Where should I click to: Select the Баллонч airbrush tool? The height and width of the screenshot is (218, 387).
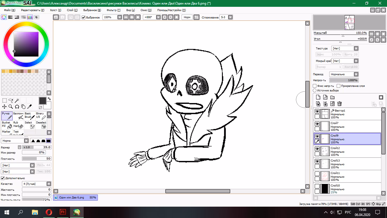point(18,116)
